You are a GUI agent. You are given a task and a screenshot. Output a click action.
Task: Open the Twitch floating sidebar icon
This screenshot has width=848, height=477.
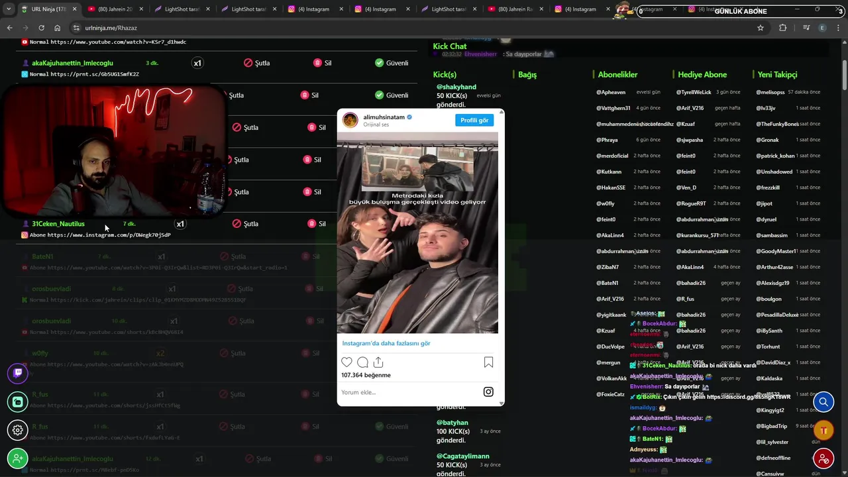[x=18, y=373]
